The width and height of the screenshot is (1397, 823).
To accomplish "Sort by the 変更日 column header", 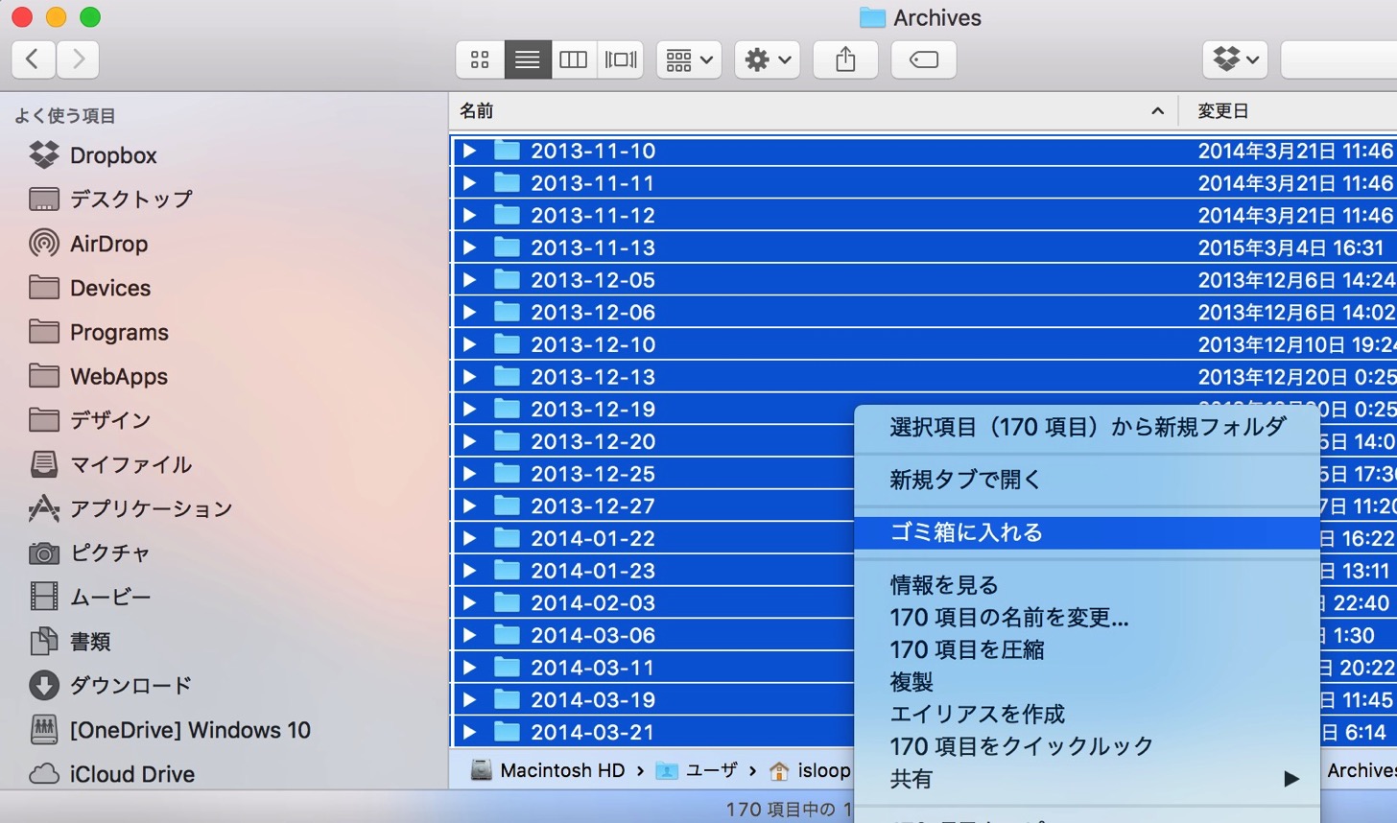I will click(x=1288, y=111).
